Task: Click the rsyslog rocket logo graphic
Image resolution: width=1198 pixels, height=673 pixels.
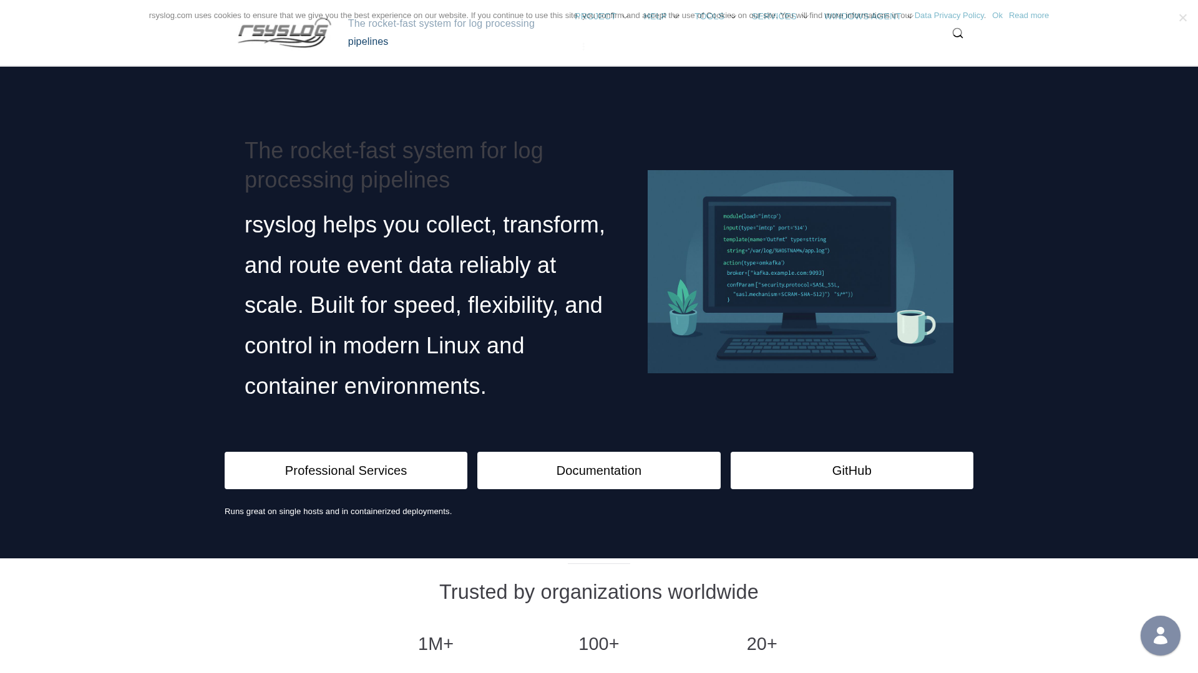Action: (x=283, y=33)
